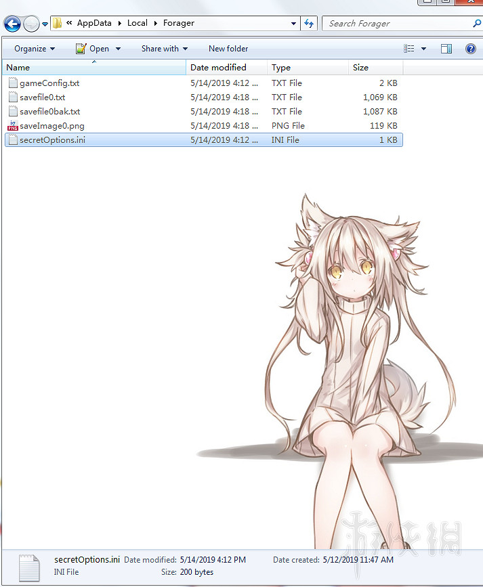Click the Back navigation arrow button

pos(12,24)
